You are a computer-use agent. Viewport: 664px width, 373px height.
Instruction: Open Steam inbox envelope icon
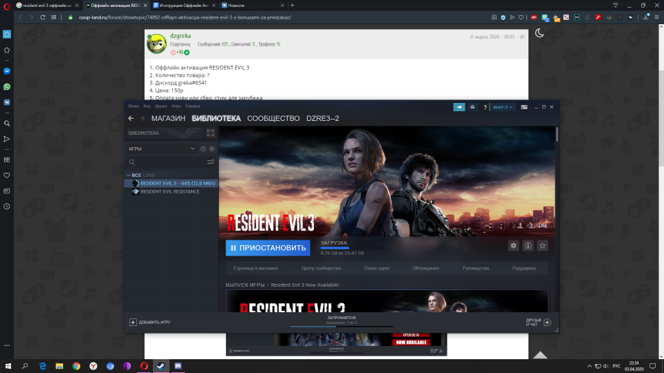[472, 107]
